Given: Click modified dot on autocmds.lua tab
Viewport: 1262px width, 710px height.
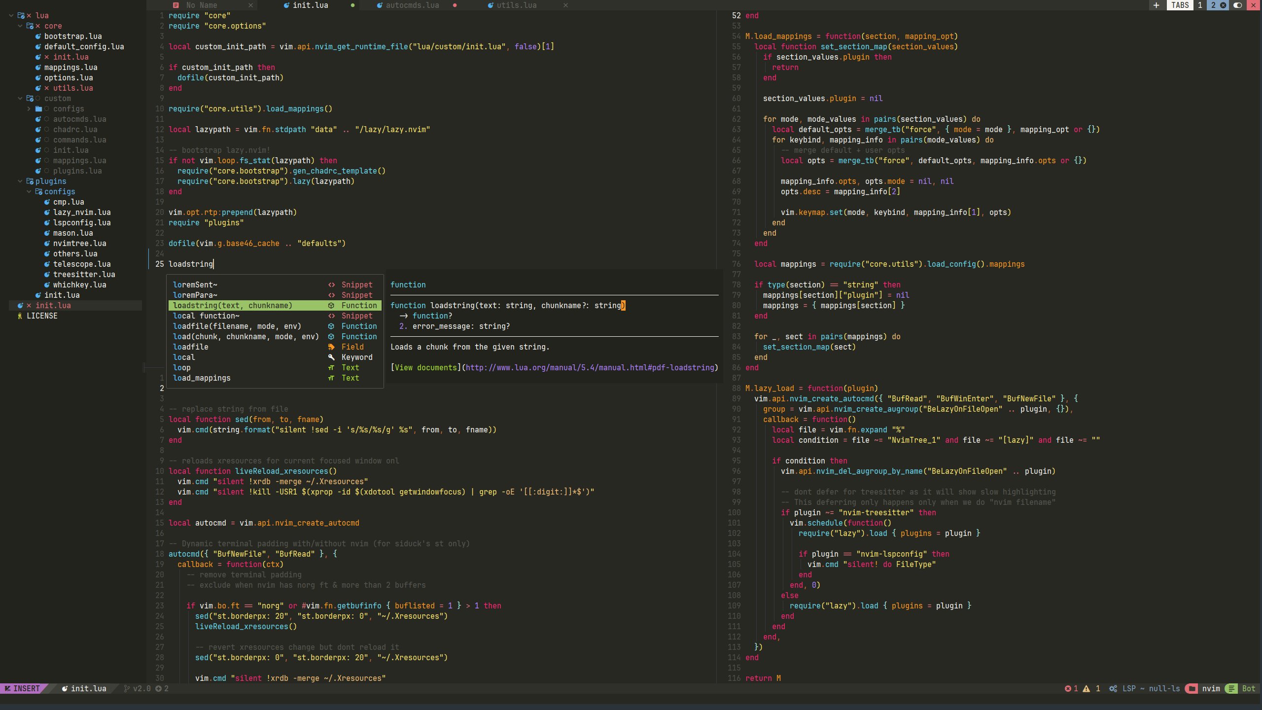Looking at the screenshot, I should click(455, 5).
